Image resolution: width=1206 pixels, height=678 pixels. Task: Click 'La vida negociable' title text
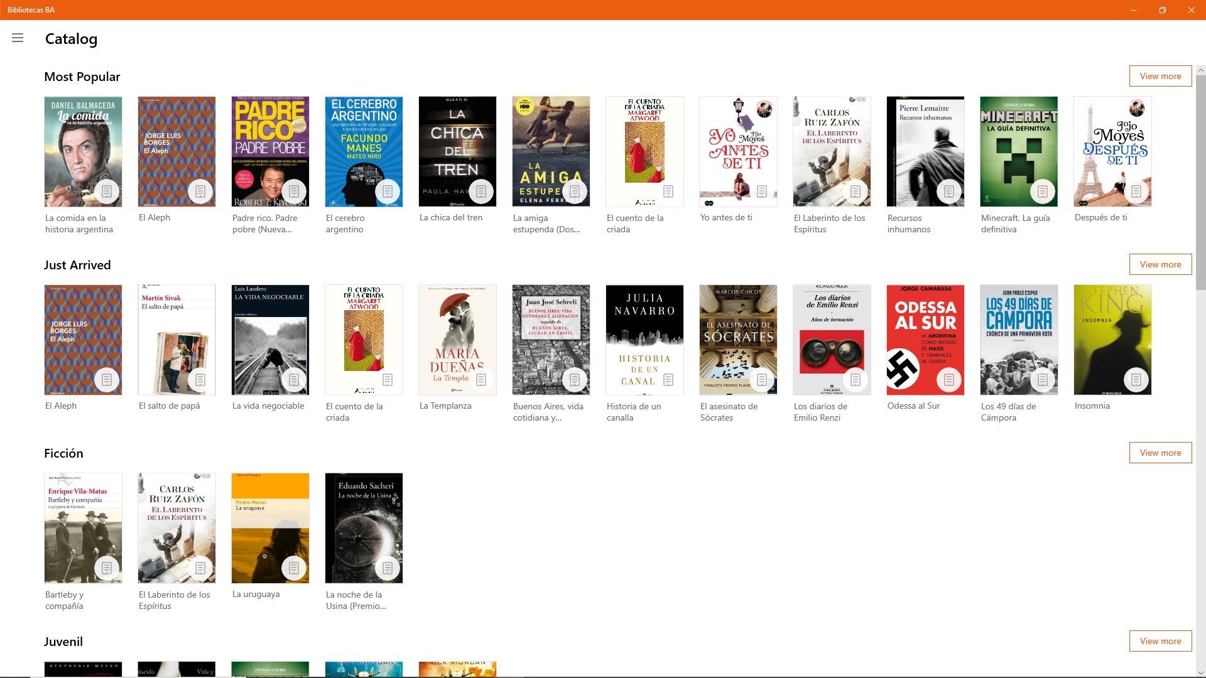(x=268, y=406)
